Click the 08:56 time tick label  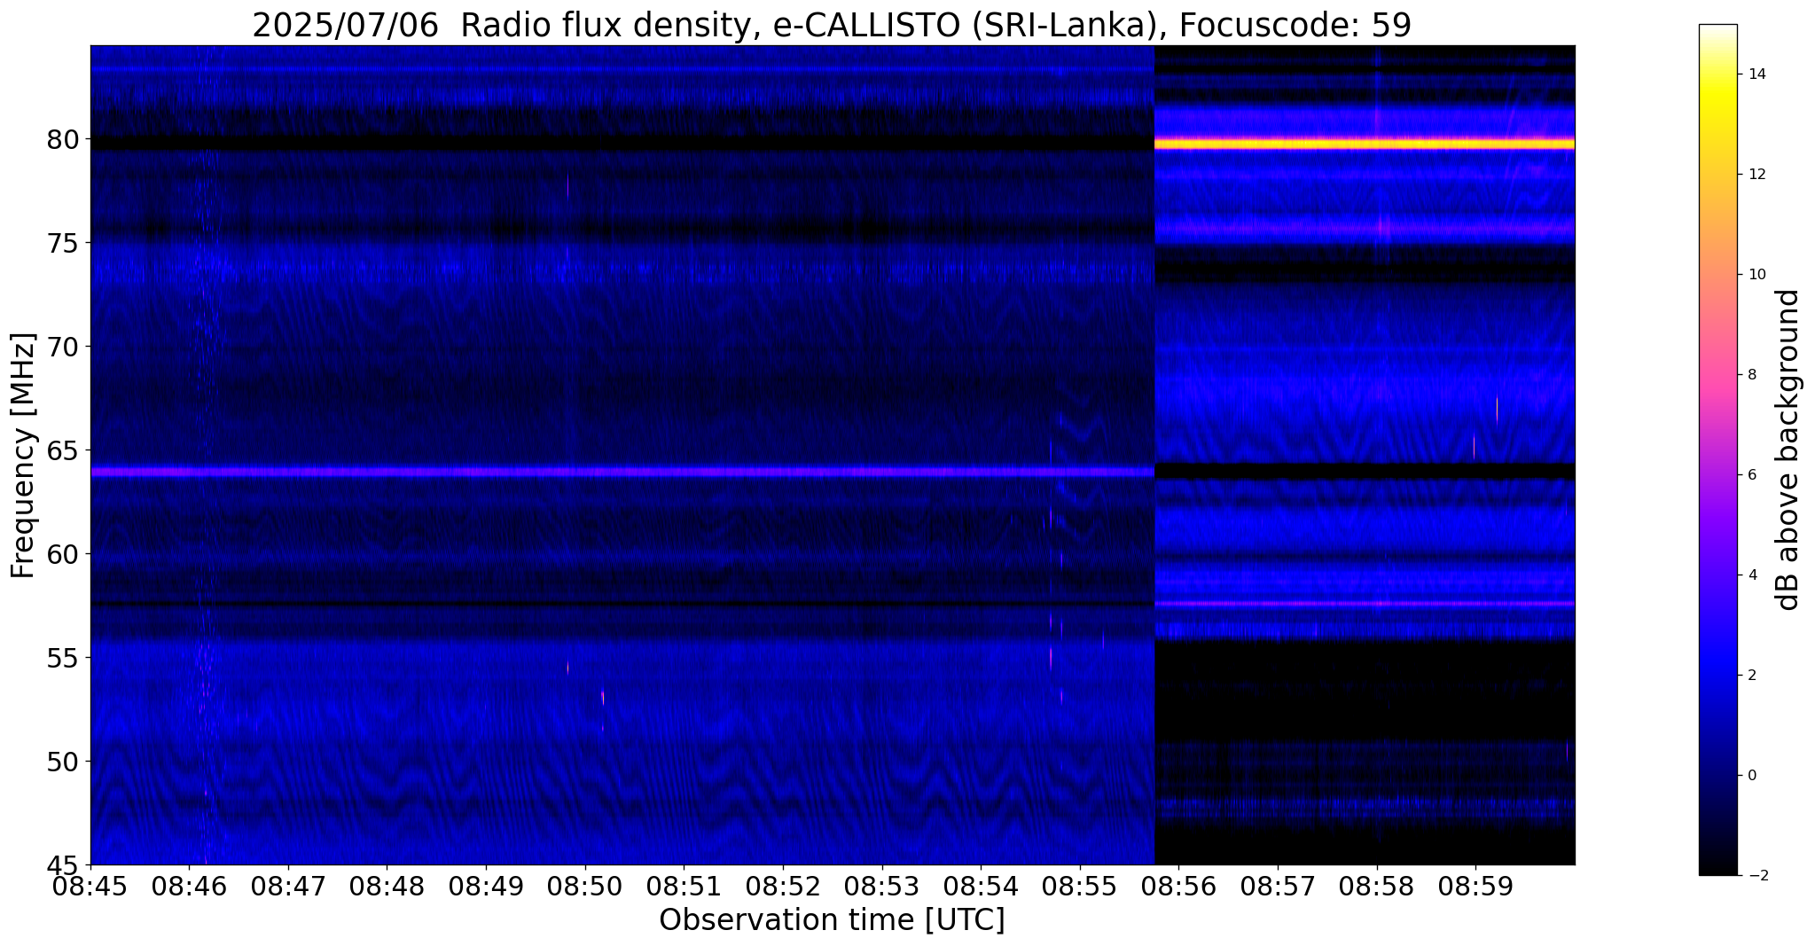(x=1178, y=887)
